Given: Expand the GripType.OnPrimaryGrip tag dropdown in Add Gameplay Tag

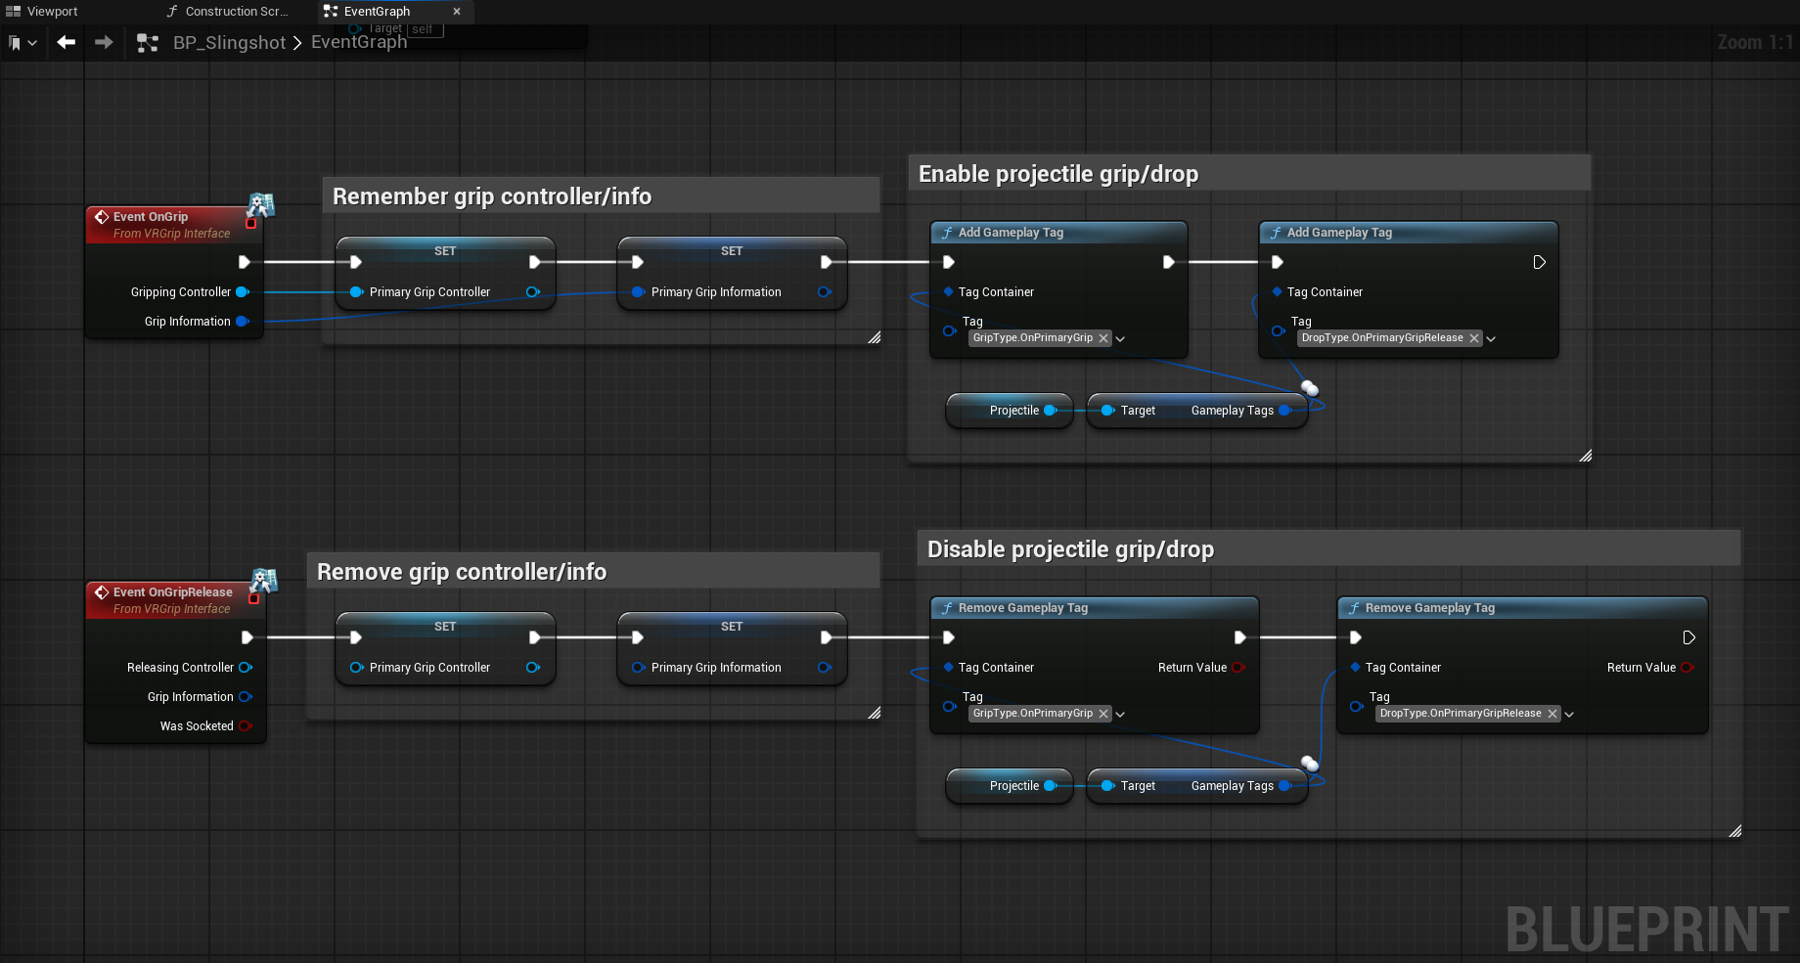Looking at the screenshot, I should pos(1121,339).
